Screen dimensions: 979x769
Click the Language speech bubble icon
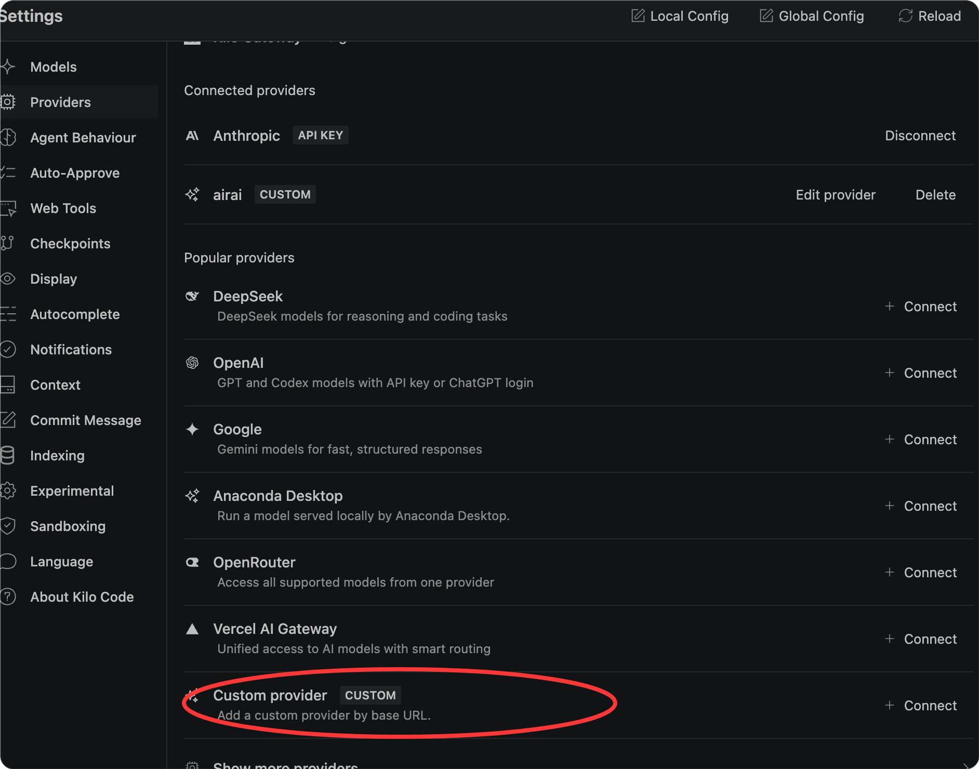[8, 561]
